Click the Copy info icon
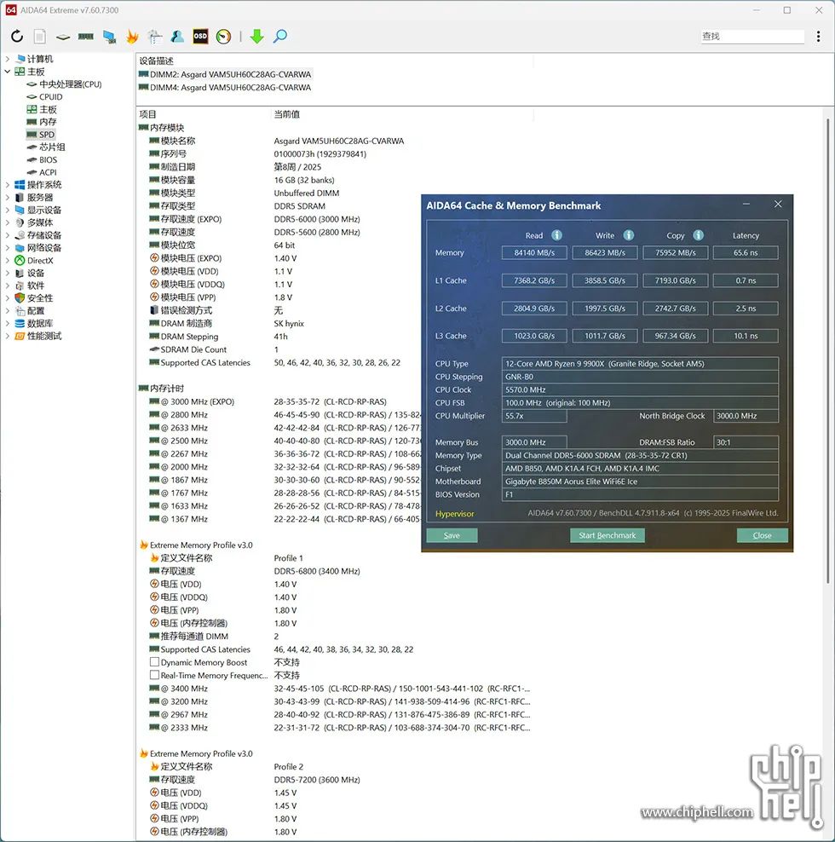 pyautogui.click(x=698, y=235)
